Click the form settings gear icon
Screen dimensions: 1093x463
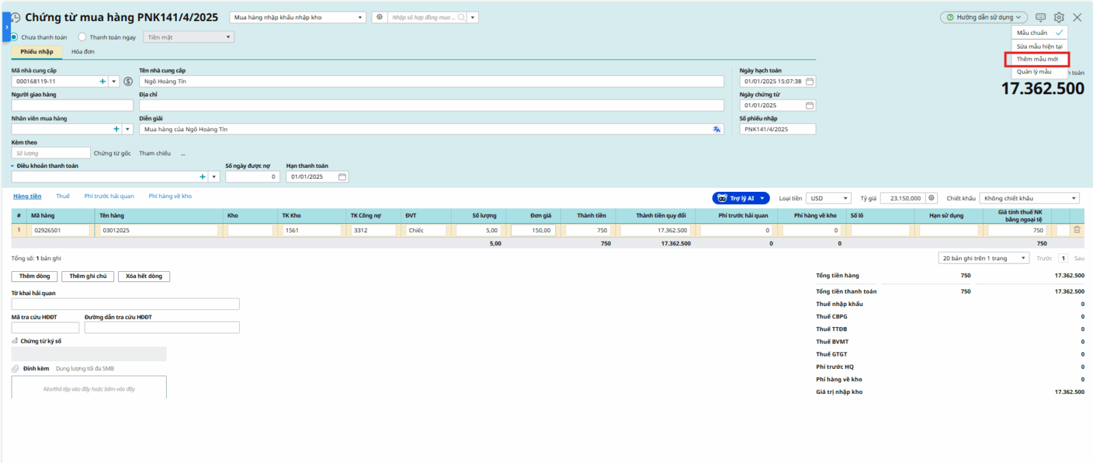coord(1058,17)
